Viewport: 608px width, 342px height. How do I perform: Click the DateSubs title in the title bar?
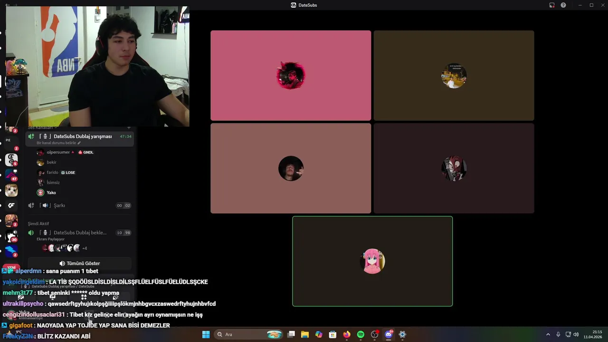point(308,5)
